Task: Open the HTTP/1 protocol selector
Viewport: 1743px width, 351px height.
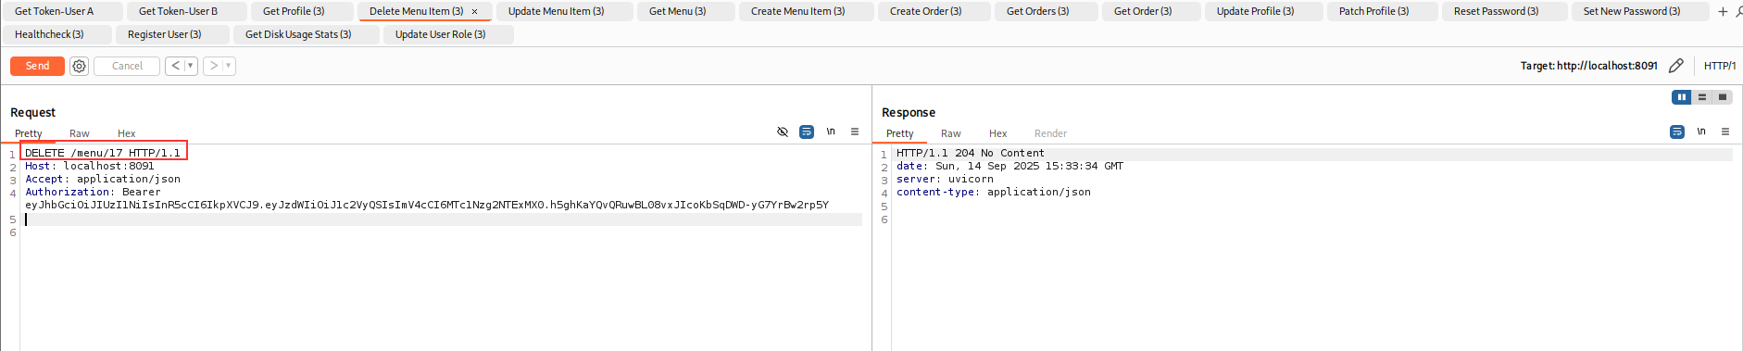Action: click(x=1720, y=66)
